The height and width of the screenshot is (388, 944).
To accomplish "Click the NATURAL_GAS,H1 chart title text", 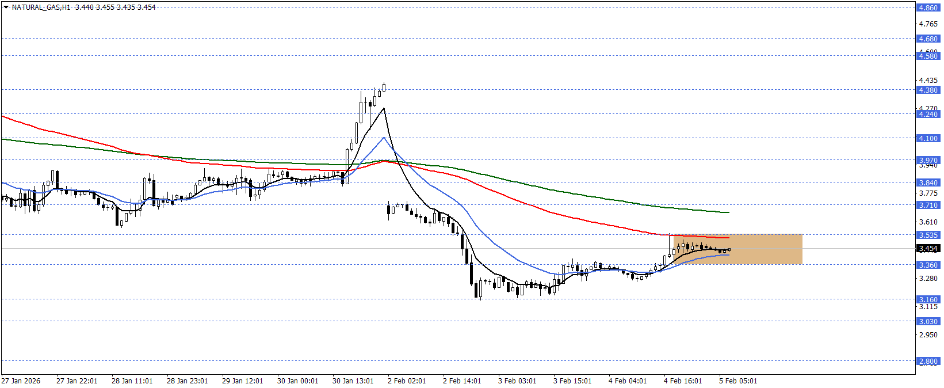I will pos(41,7).
